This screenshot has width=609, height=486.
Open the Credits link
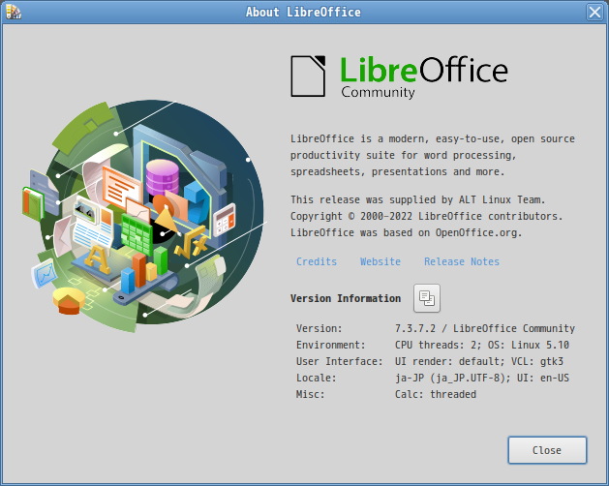coord(317,261)
